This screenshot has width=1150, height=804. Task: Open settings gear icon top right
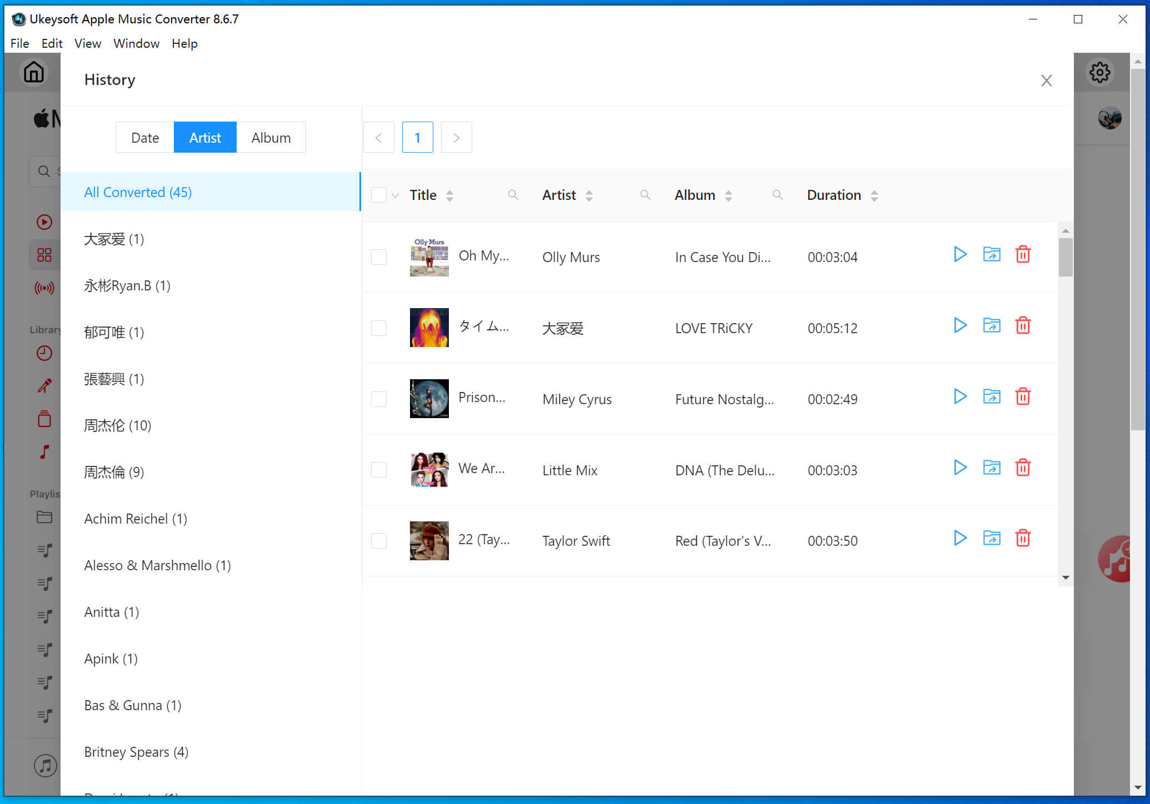pyautogui.click(x=1098, y=72)
